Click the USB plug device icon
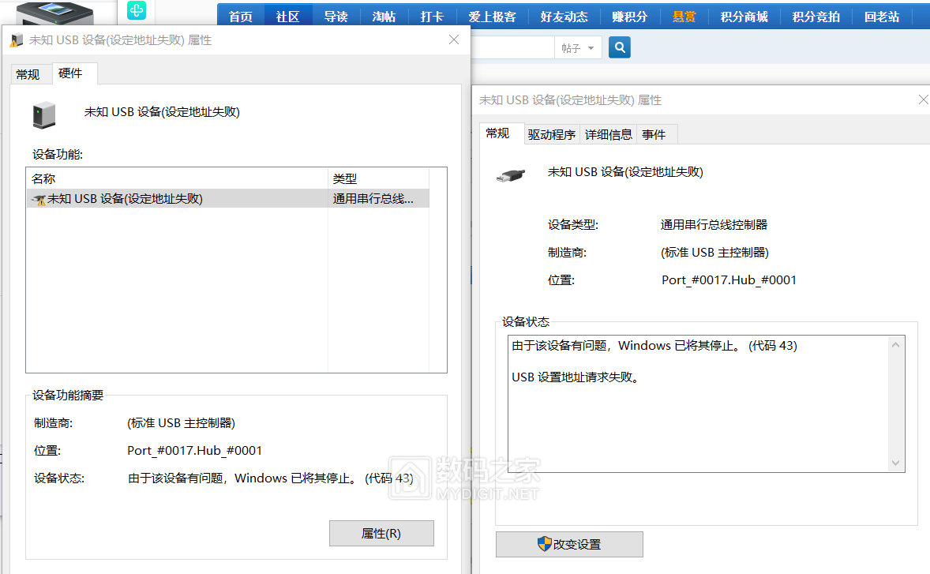The width and height of the screenshot is (930, 574). (x=509, y=176)
